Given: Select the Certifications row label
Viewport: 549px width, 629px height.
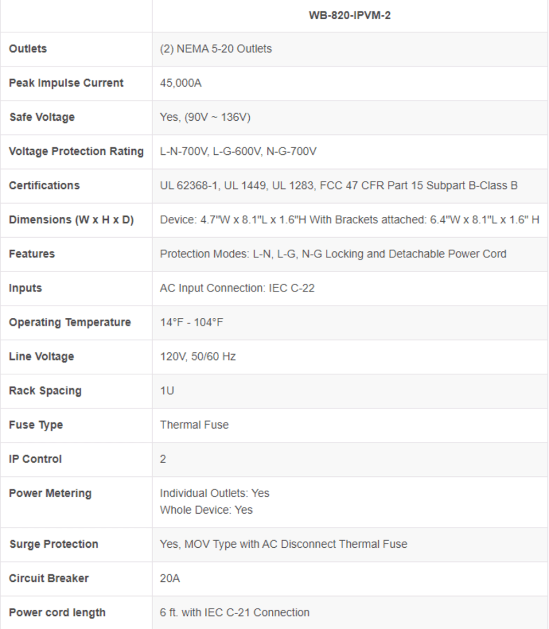Looking at the screenshot, I should 44,186.
